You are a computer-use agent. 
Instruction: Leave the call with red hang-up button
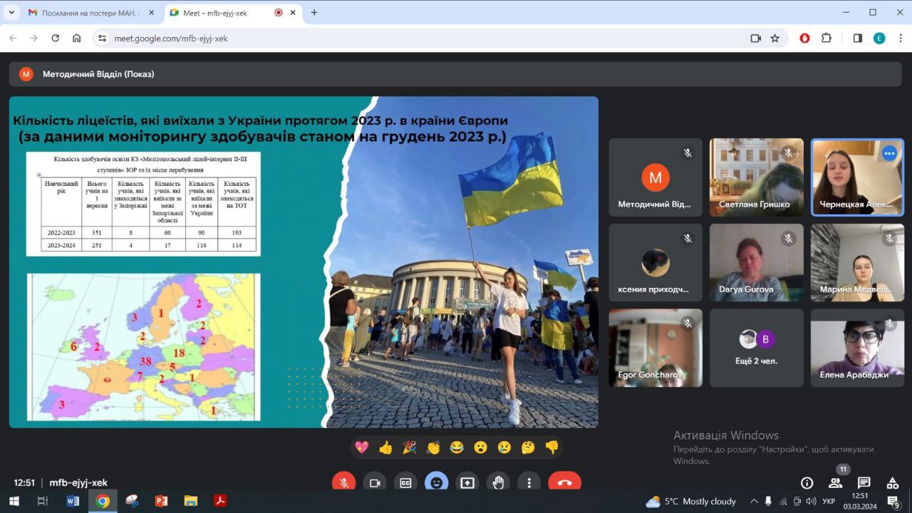(x=564, y=482)
